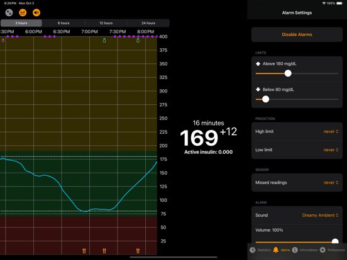Tap the green sensor marker near 7:15 PM

[104, 41]
